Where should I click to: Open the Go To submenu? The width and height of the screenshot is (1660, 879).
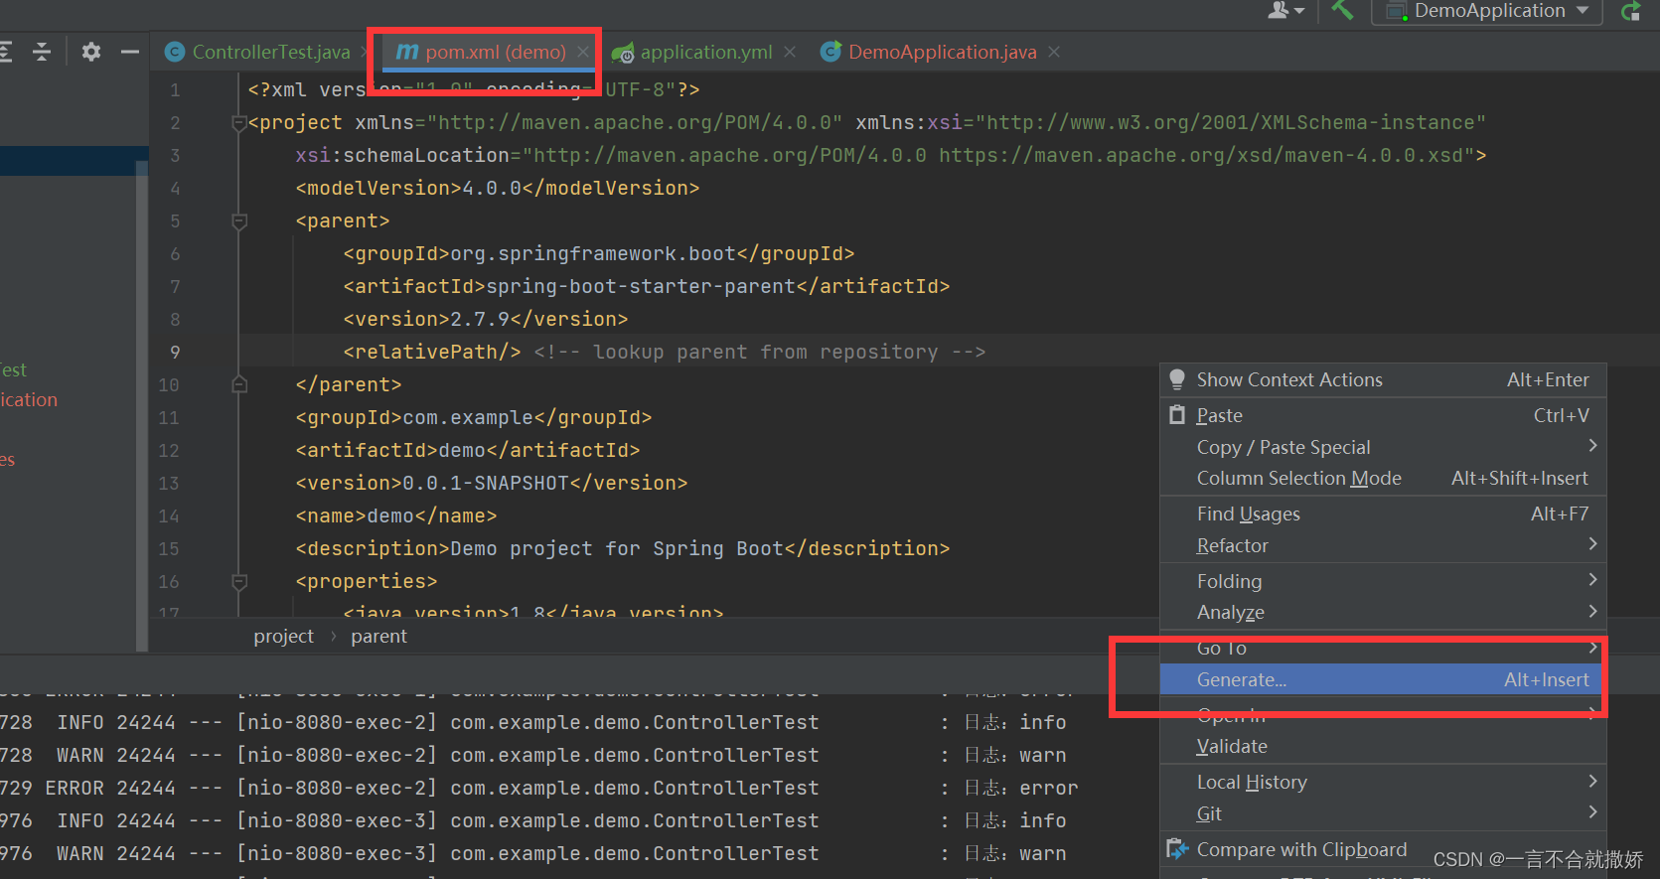[1383, 648]
